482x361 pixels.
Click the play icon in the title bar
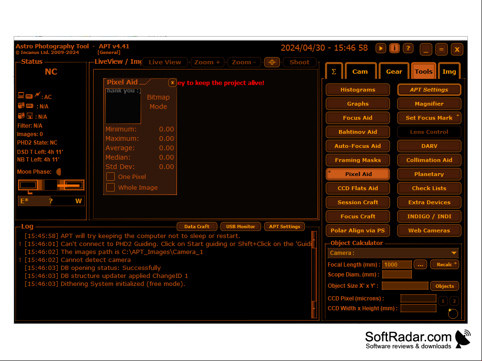(380, 48)
